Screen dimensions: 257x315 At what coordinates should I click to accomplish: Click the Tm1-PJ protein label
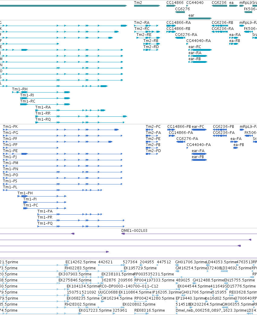pyautogui.click(x=10, y=157)
